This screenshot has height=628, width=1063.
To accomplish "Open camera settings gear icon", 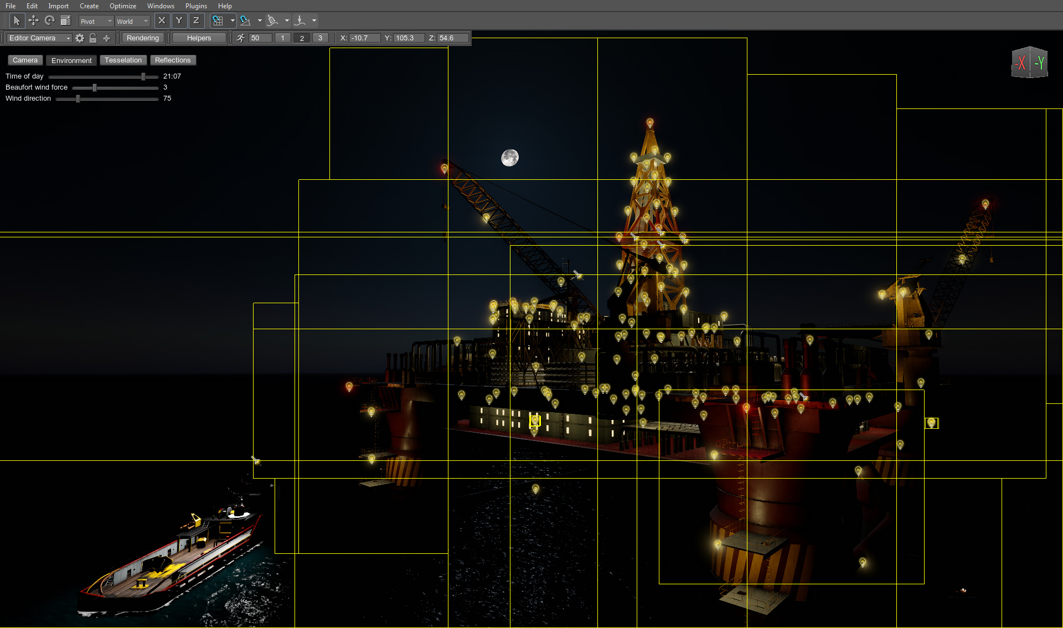I will coord(80,38).
